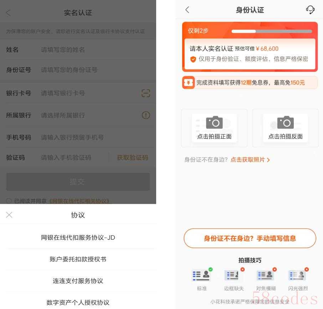Tap camera icon to shoot ID back
The width and height of the screenshot is (323, 309).
[285, 123]
